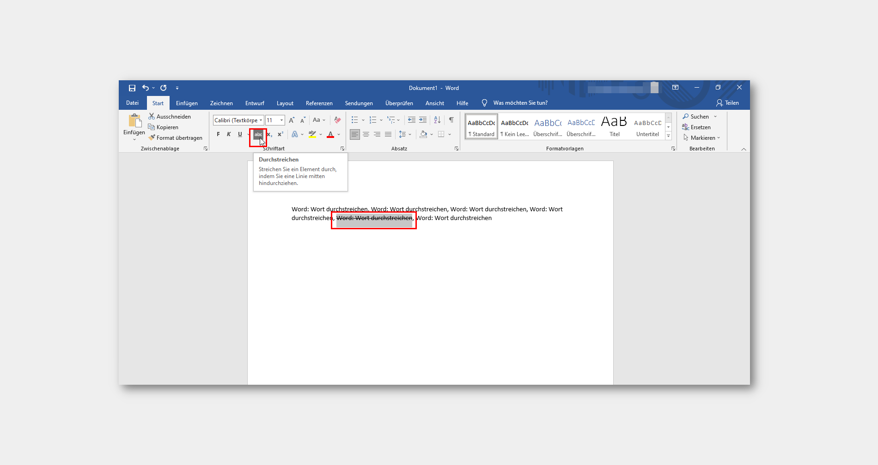
Task: Insert a numbered list
Action: 373,120
